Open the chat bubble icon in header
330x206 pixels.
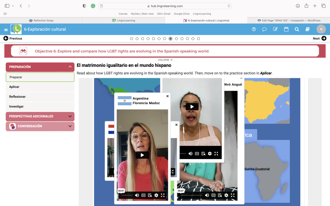click(x=264, y=29)
